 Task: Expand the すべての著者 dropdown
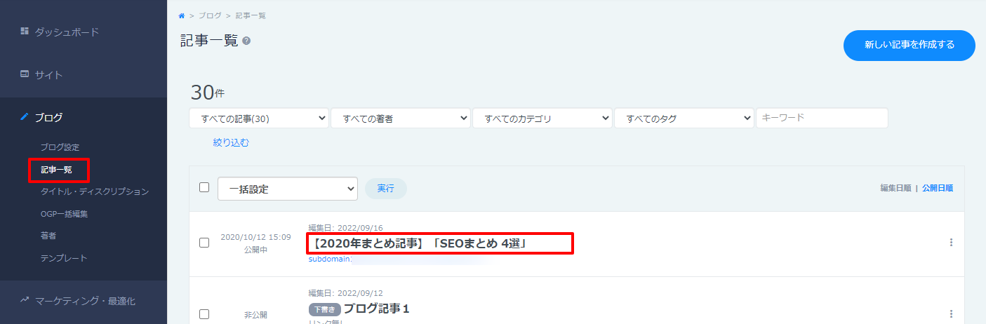(401, 119)
